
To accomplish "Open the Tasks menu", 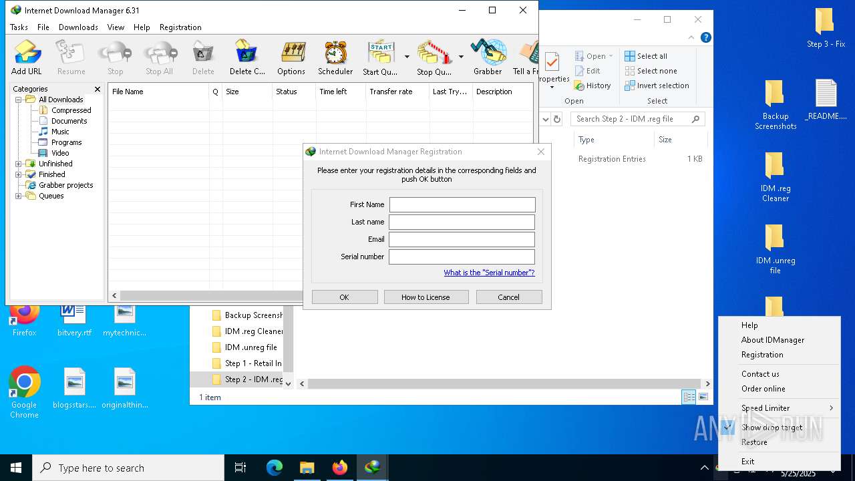I will click(x=19, y=27).
